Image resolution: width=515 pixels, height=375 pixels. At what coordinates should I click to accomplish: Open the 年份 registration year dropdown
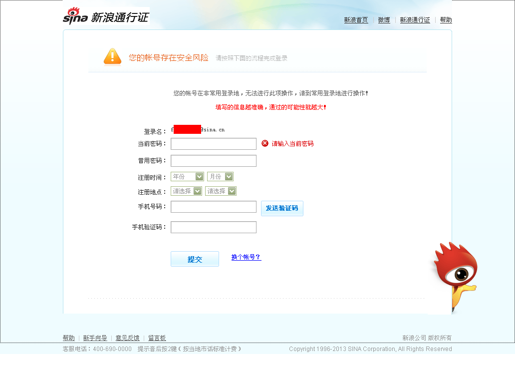point(187,176)
